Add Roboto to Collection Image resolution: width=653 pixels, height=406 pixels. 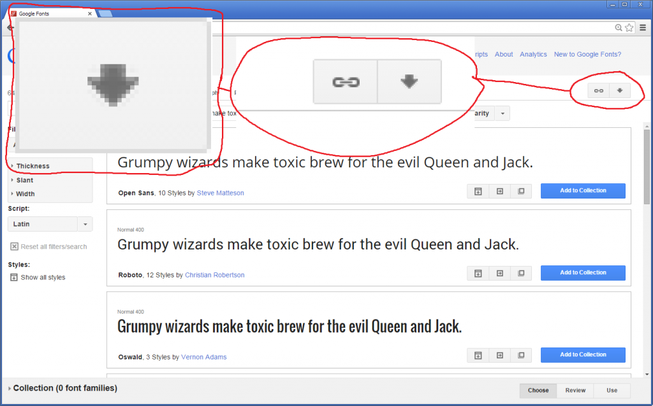(x=583, y=272)
